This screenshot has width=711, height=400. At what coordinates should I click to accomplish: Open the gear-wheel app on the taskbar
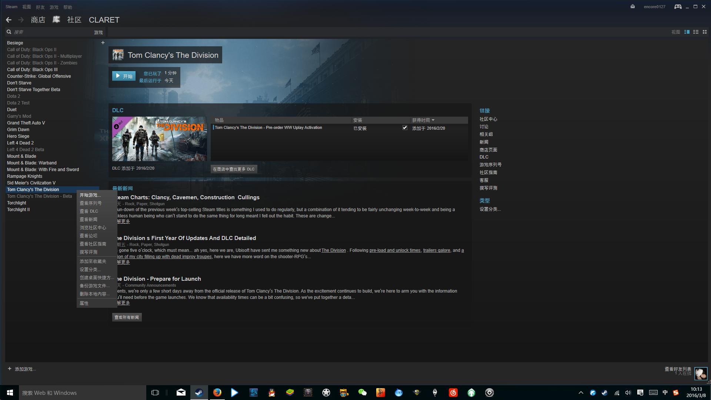pos(490,393)
